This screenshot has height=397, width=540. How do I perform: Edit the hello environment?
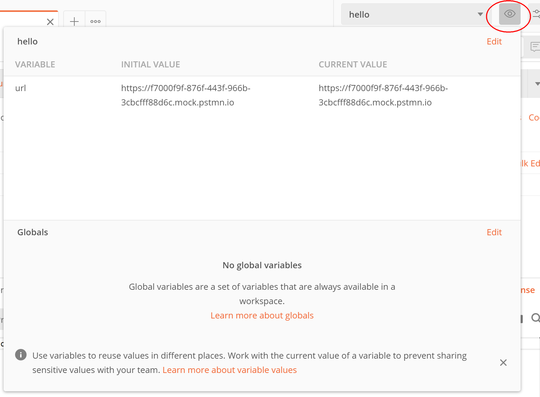[x=494, y=42]
